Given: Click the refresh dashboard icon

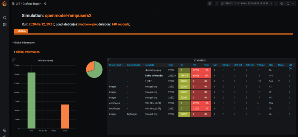Looking at the screenshot, I should (288, 4).
